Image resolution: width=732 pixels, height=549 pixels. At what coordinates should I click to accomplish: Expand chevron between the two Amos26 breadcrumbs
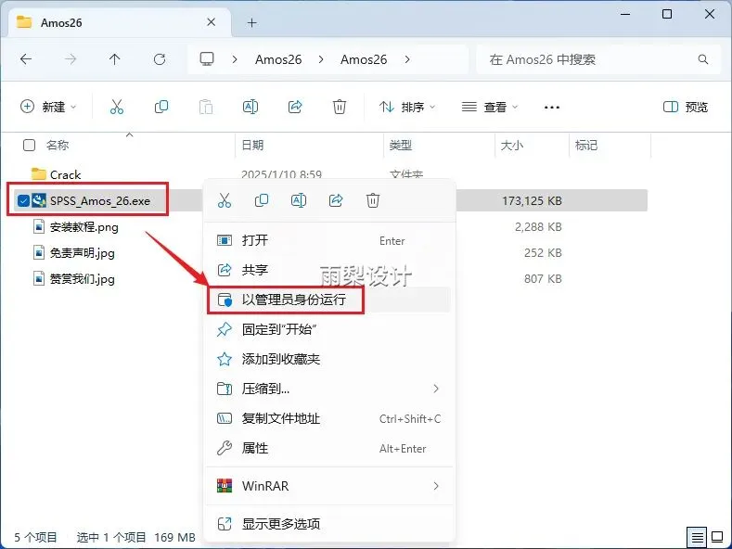(321, 59)
